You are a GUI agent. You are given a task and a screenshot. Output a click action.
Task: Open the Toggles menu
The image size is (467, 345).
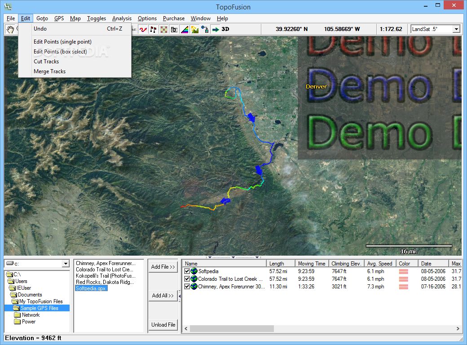coord(97,18)
